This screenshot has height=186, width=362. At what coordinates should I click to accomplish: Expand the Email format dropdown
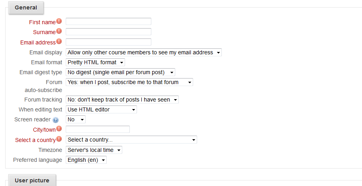(95, 62)
